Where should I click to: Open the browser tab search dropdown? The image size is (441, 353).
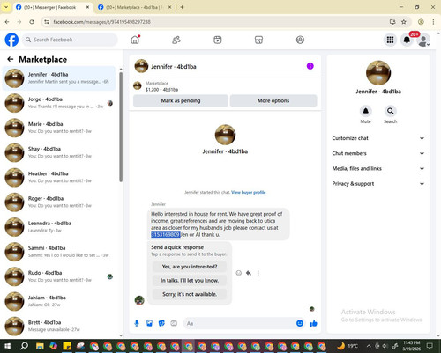[6, 7]
